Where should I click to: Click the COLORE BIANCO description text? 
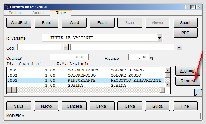127,70
